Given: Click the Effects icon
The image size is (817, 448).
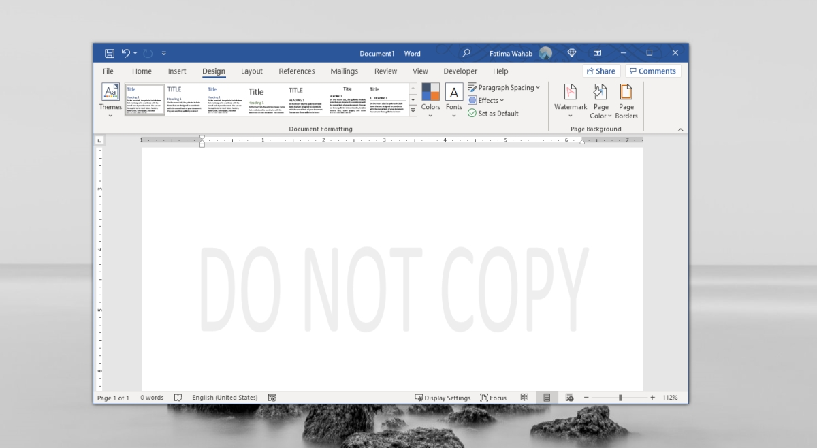Looking at the screenshot, I should click(474, 100).
